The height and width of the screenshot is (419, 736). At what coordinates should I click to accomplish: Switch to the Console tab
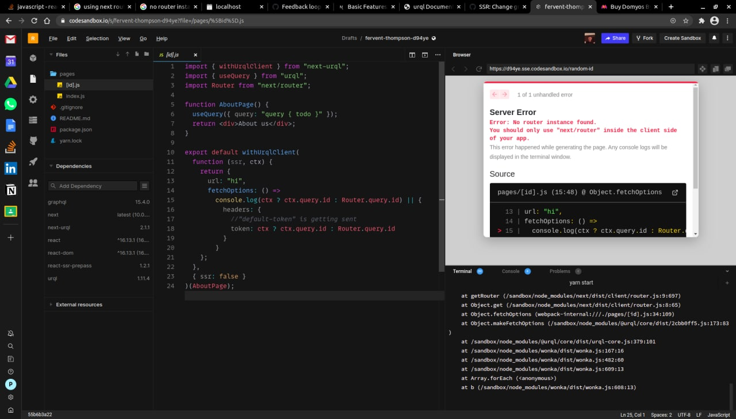tap(511, 271)
